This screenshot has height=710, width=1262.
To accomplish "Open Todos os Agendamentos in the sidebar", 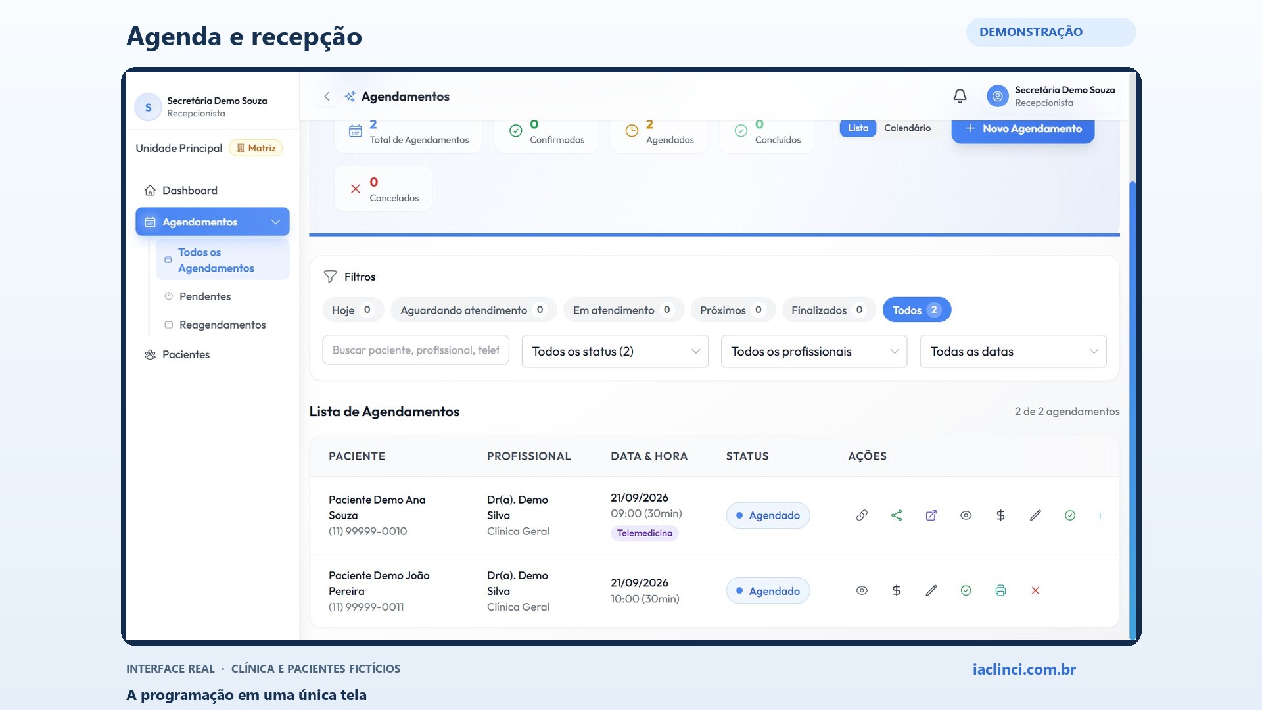I will pyautogui.click(x=222, y=260).
